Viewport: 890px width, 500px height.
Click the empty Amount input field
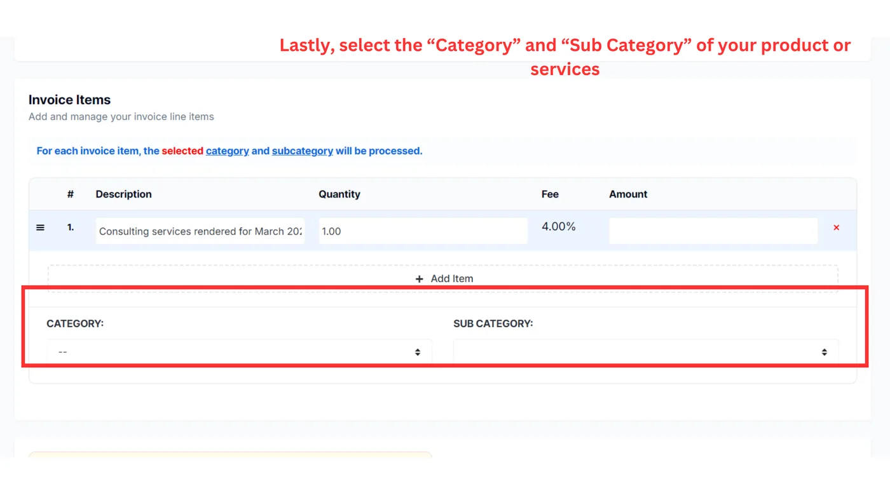pos(713,231)
